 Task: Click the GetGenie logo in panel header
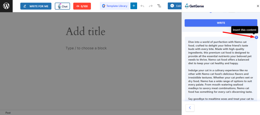coord(194,6)
